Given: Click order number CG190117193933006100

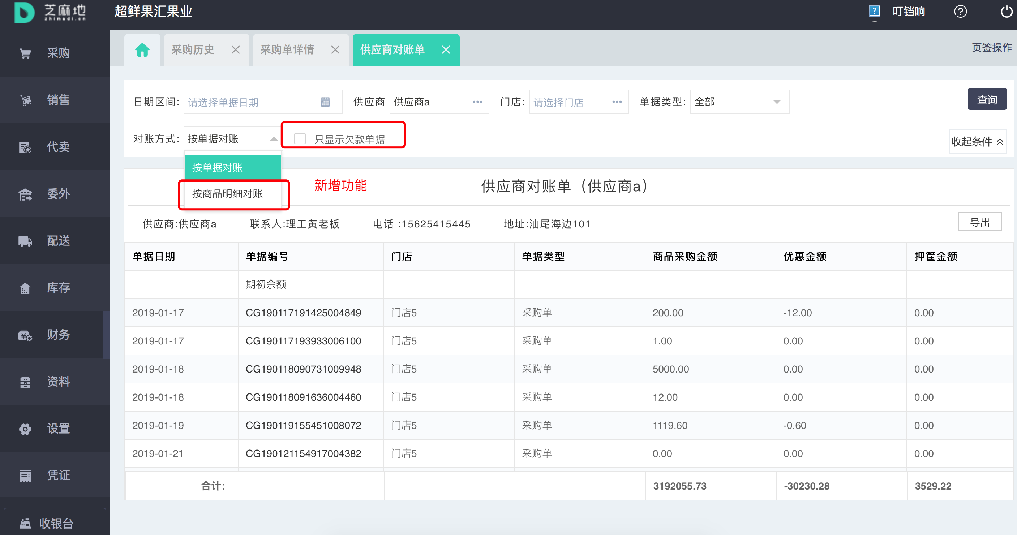Looking at the screenshot, I should click(303, 341).
